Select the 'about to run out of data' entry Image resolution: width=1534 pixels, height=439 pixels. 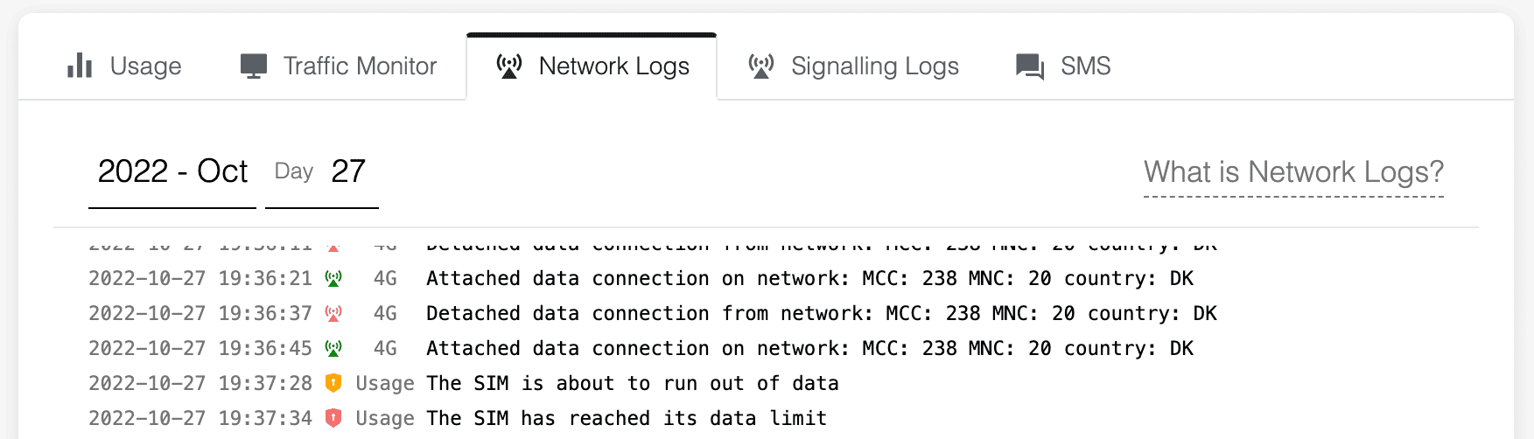(x=632, y=383)
